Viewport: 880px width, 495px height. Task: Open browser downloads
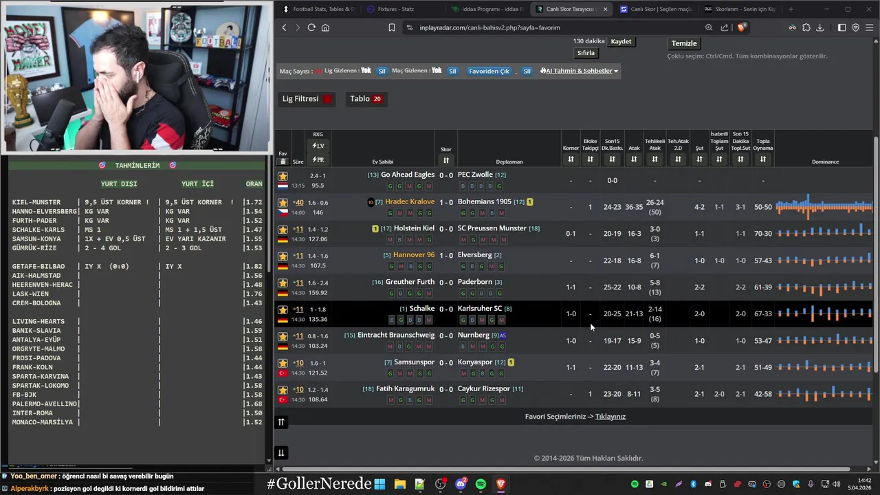(x=821, y=27)
